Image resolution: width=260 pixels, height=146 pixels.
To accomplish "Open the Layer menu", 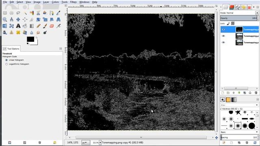I will click(x=46, y=2).
